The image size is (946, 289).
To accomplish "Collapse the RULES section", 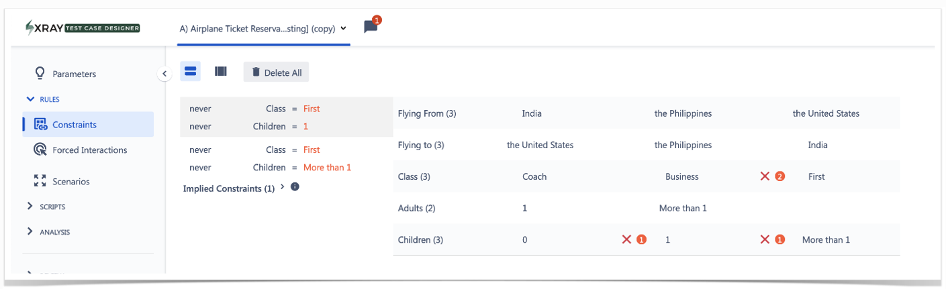I will pos(30,99).
